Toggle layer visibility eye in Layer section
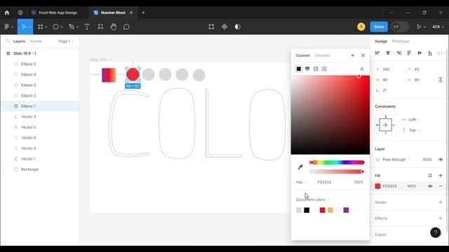 coord(441,160)
